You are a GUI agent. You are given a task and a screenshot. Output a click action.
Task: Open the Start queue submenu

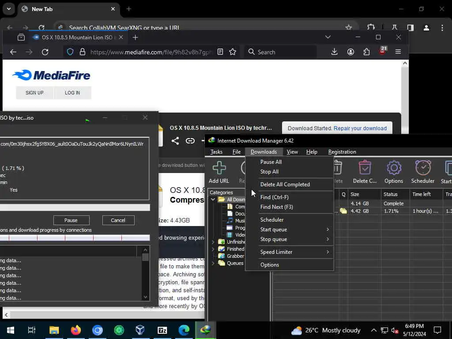tap(290, 230)
